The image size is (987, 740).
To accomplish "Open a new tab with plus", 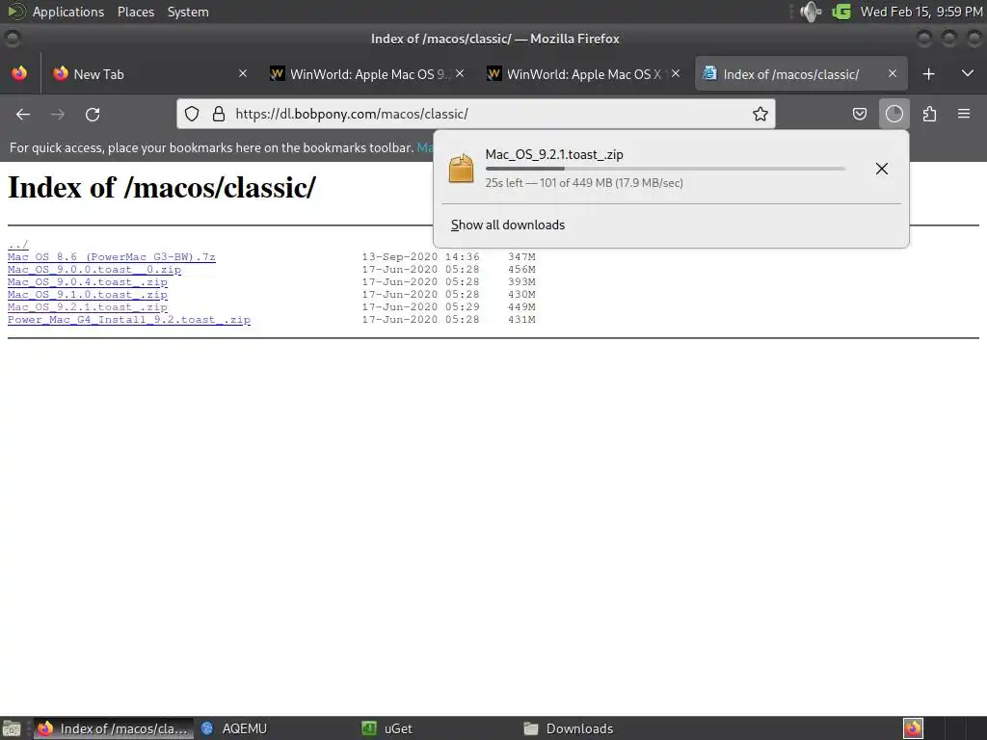I will click(x=928, y=74).
